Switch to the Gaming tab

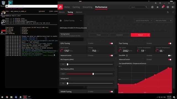[x=76, y=7]
